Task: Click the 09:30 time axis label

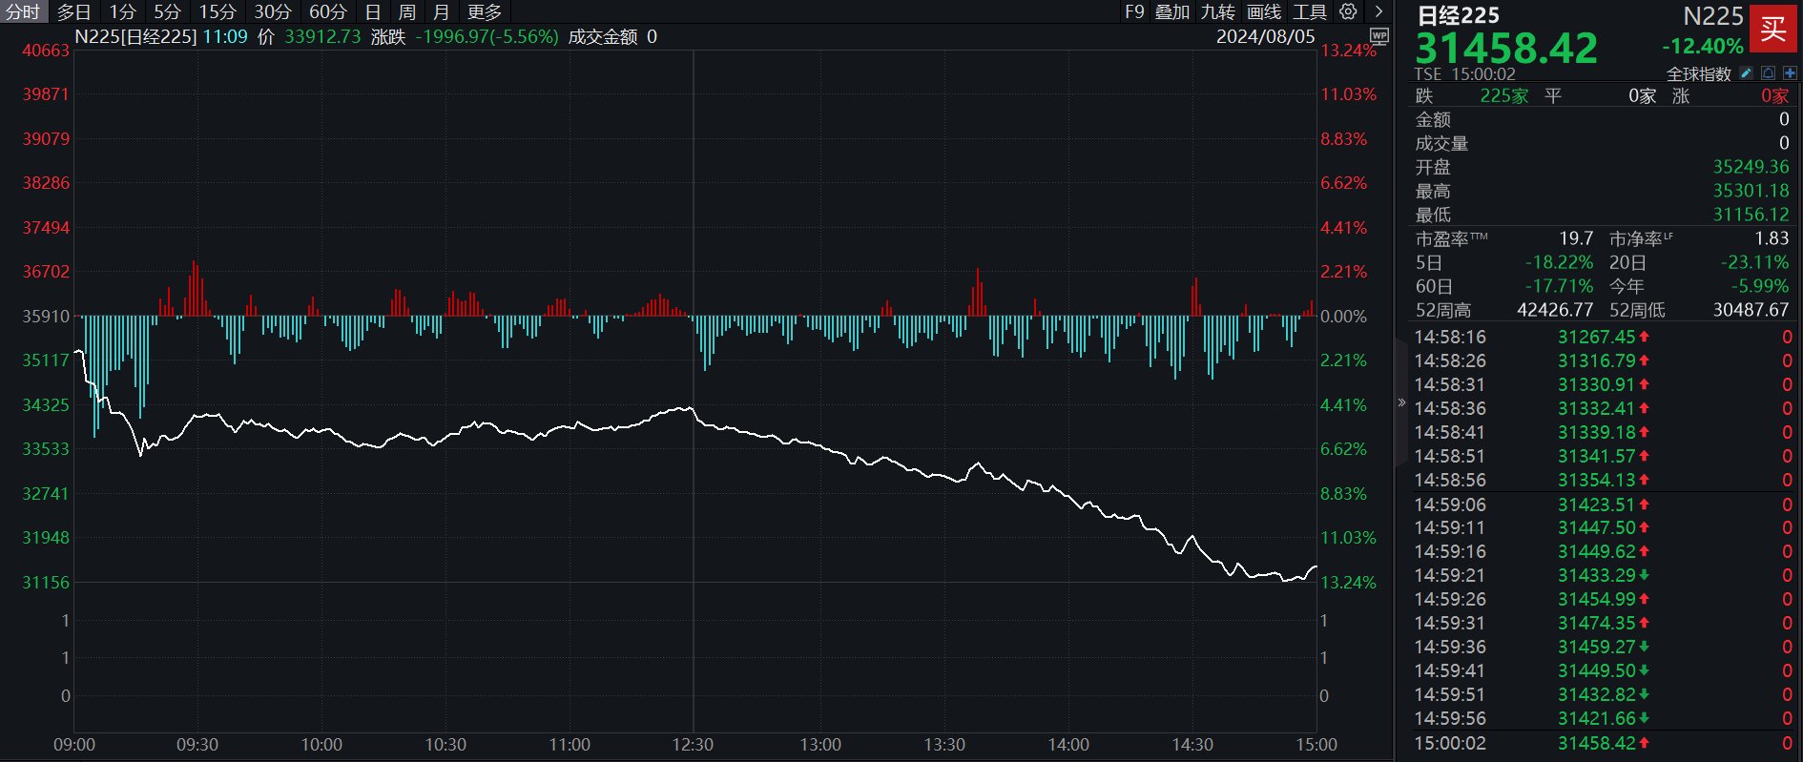Action: [197, 745]
